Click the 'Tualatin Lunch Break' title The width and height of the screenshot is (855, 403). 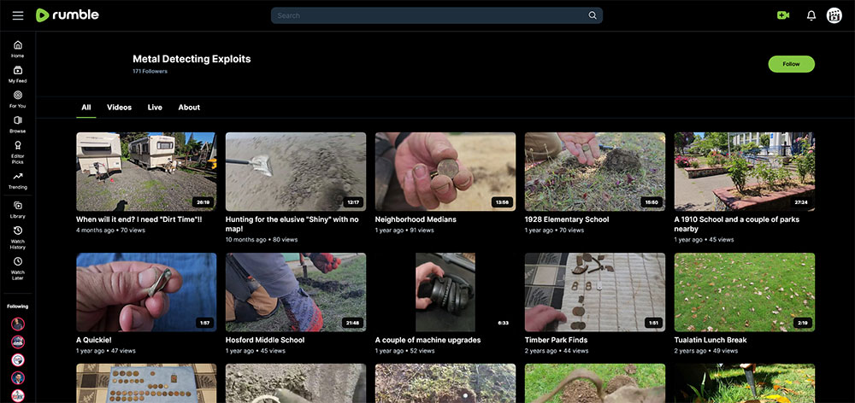pyautogui.click(x=711, y=340)
